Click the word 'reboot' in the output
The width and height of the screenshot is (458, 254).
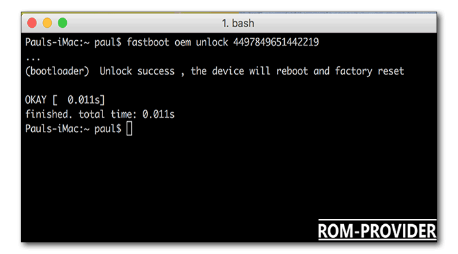click(x=292, y=71)
